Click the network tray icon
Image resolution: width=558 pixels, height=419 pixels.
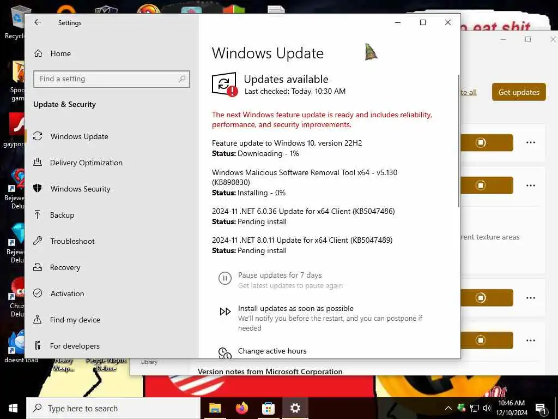(475, 408)
